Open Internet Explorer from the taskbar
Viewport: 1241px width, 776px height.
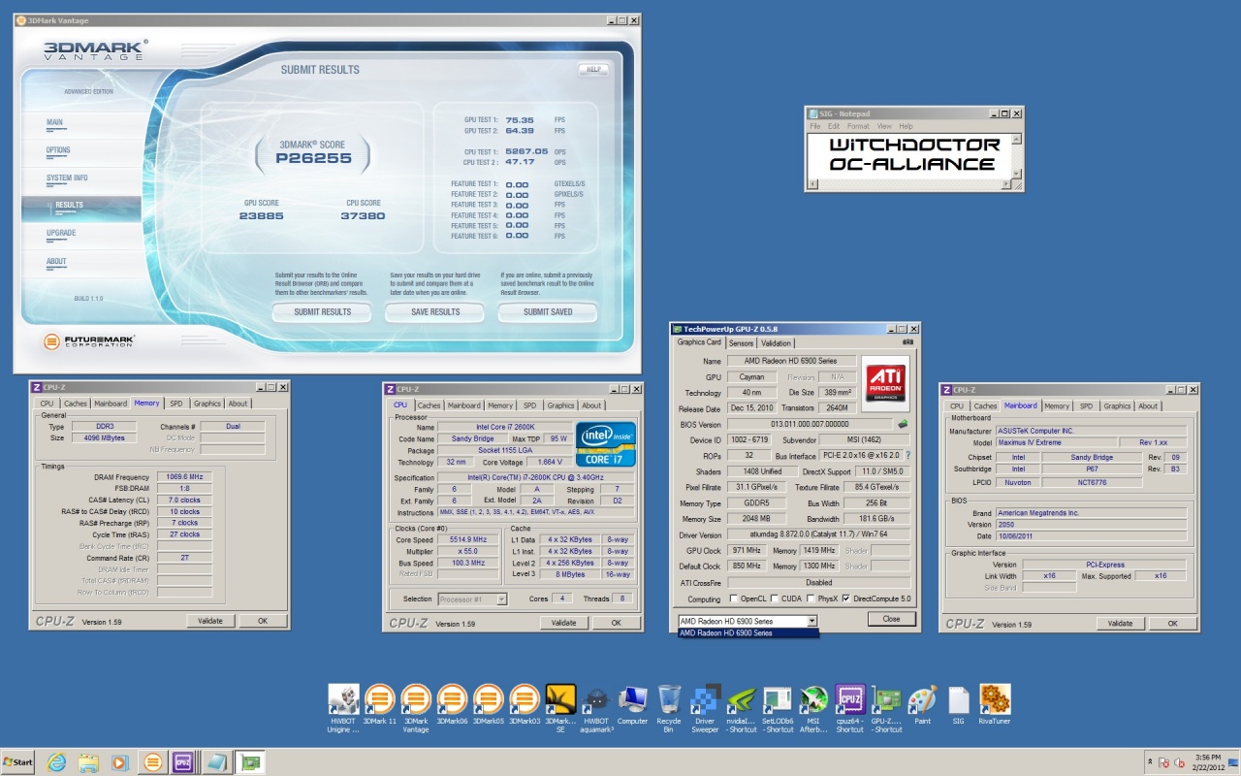coord(55,762)
